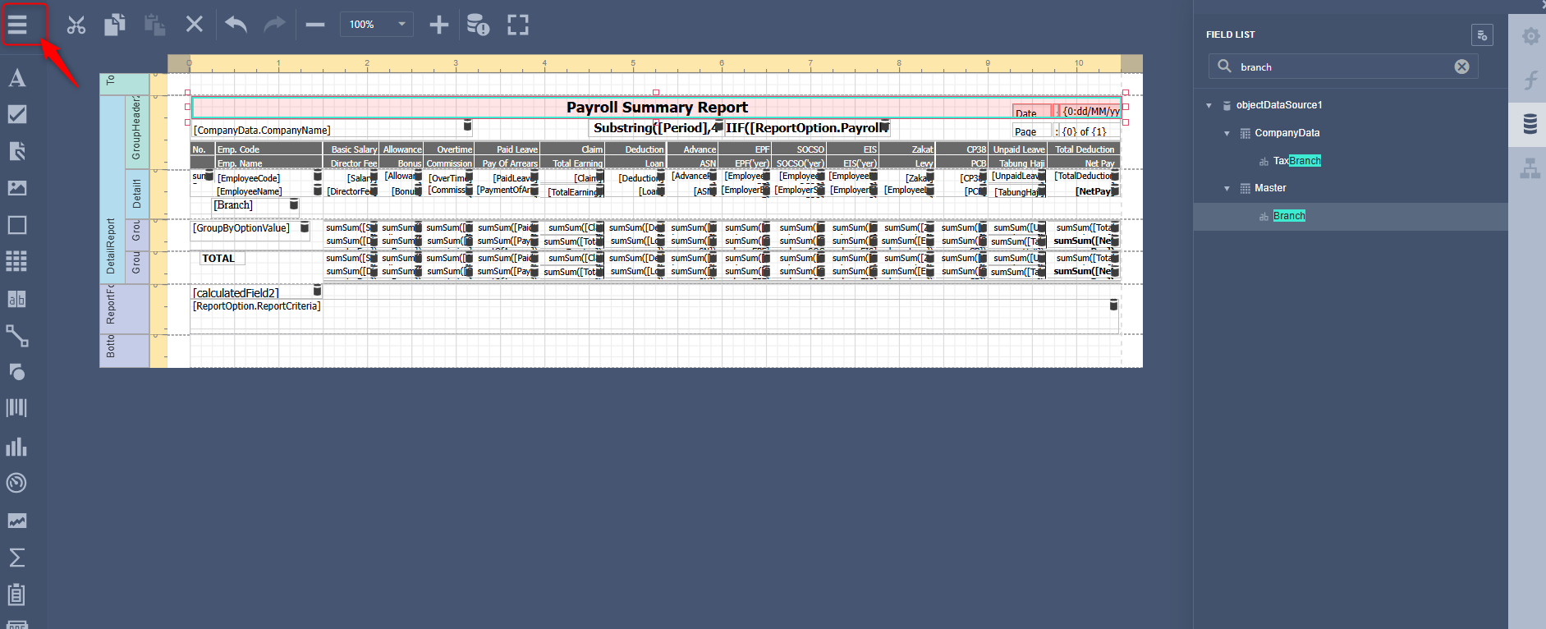Open the Properties gear tab
The image size is (1546, 629).
point(1530,36)
